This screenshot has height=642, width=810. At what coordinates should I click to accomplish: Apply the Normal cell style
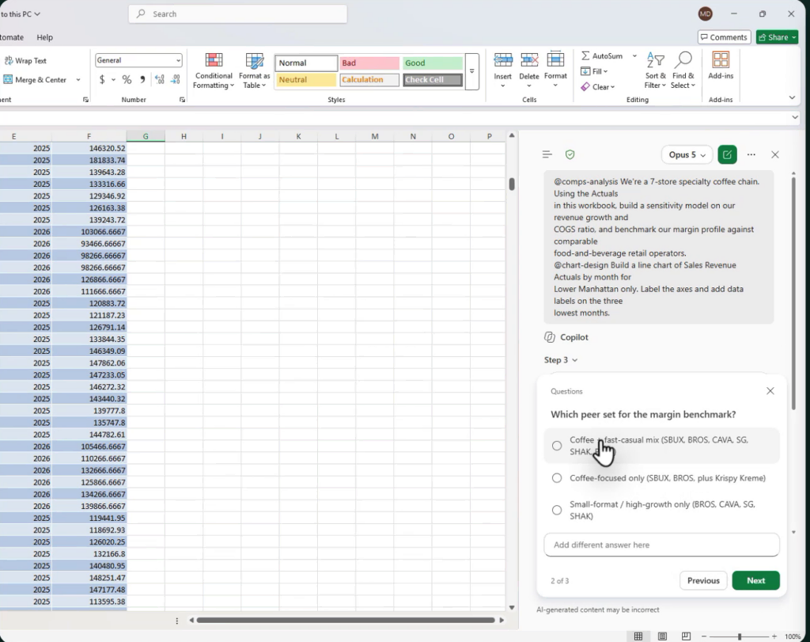coord(306,63)
